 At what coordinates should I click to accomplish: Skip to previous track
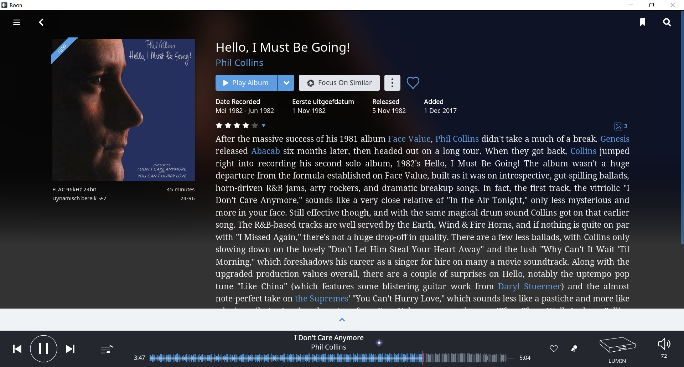click(x=17, y=349)
